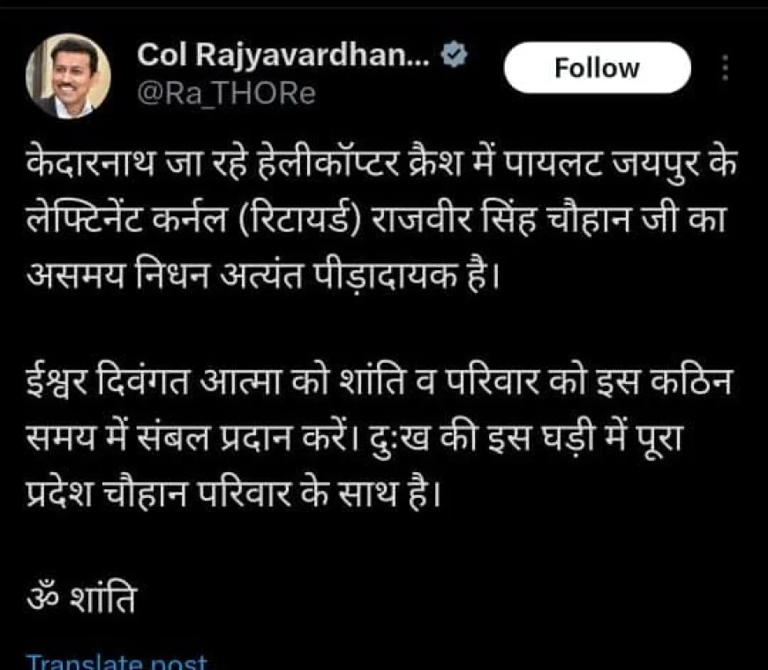Image resolution: width=768 pixels, height=670 pixels.
Task: Select the word केदारनाथ in the post
Action: point(91,162)
